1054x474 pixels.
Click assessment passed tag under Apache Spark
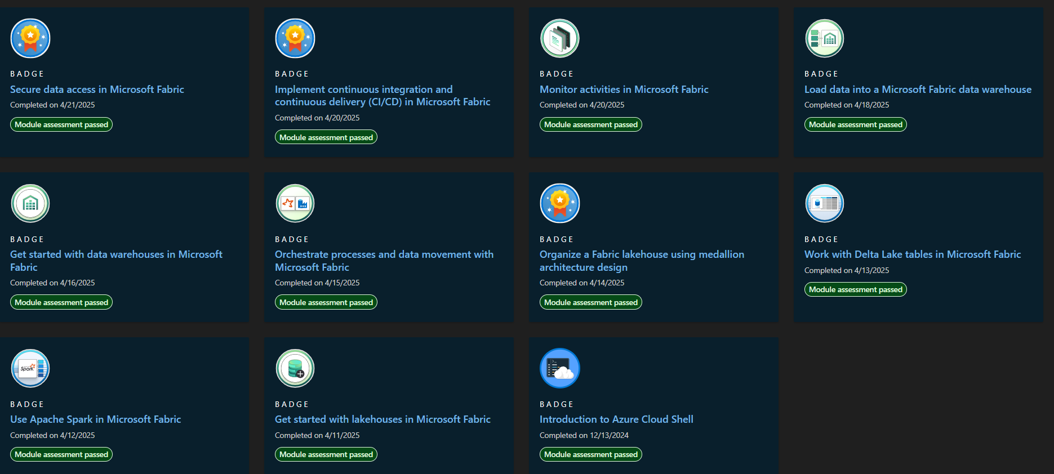61,454
